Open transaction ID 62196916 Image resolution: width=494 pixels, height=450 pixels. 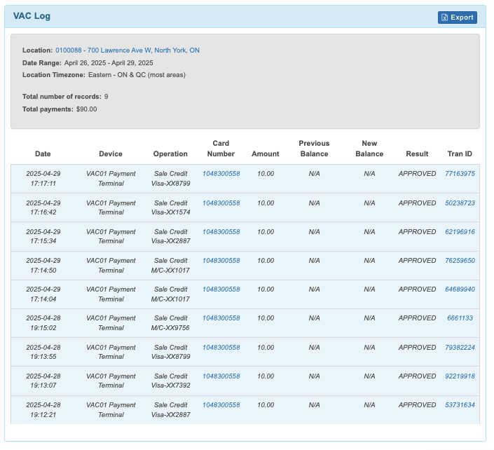pos(460,231)
